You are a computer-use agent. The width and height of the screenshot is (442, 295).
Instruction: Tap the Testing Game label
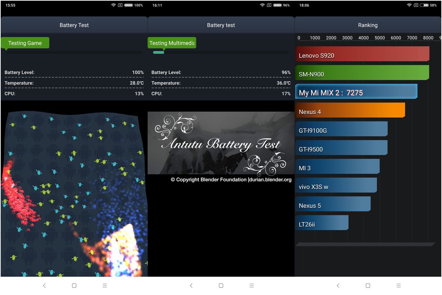25,43
